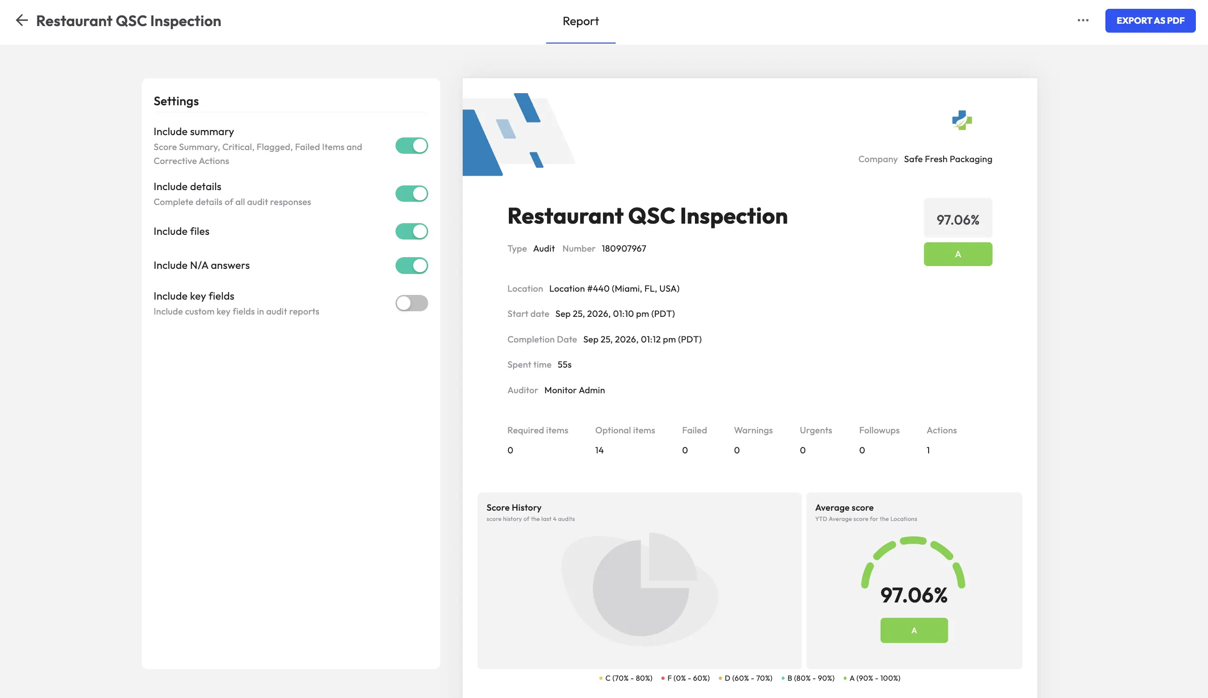Click the back arrow icon
1208x698 pixels.
click(21, 20)
